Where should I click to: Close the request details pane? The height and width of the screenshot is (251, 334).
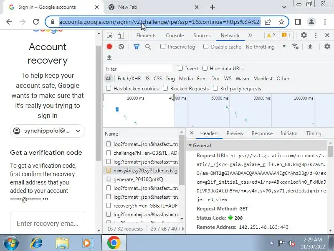tap(192, 133)
